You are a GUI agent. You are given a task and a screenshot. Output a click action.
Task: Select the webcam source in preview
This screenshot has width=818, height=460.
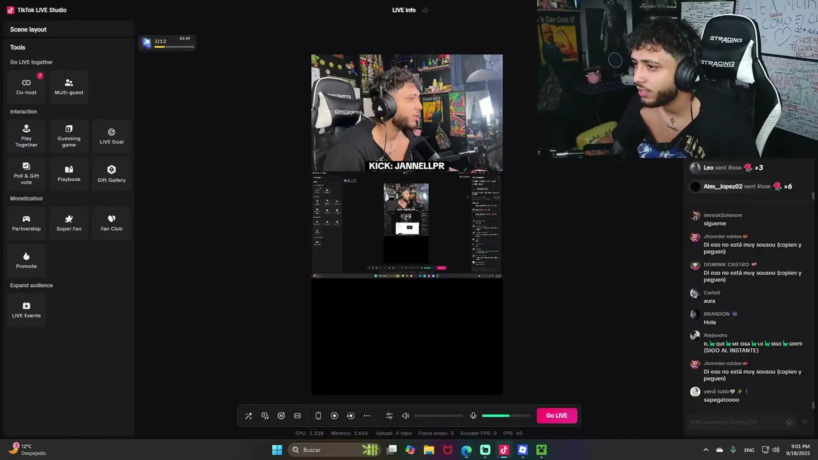coord(407,113)
